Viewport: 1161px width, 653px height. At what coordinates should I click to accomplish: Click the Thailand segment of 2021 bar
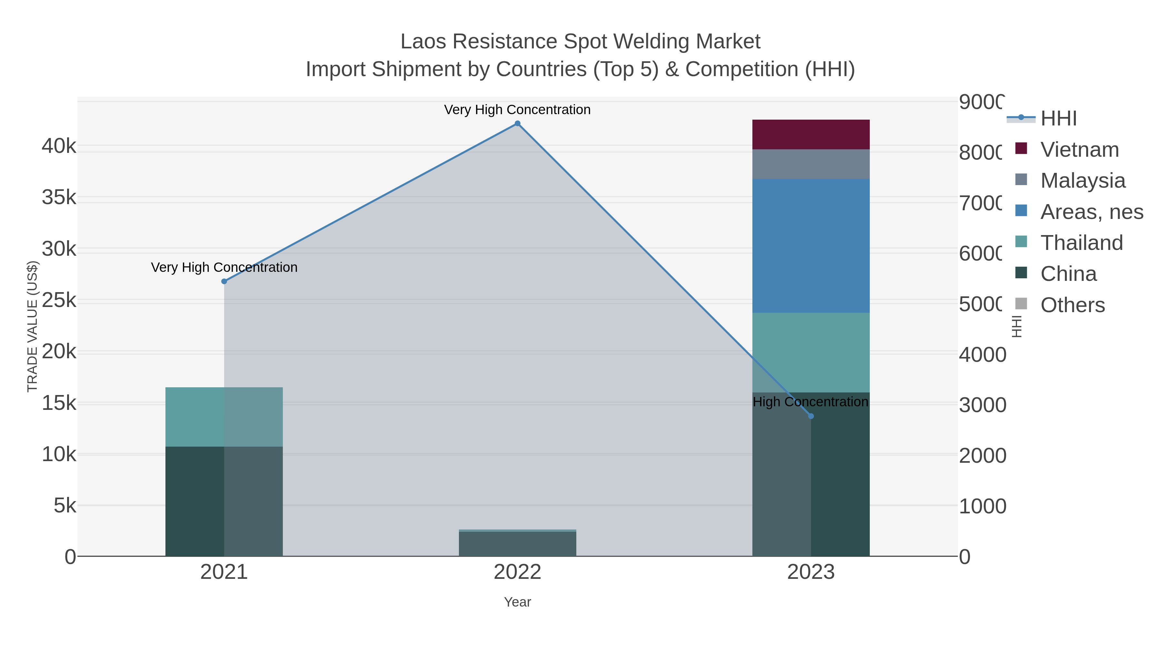coord(224,417)
